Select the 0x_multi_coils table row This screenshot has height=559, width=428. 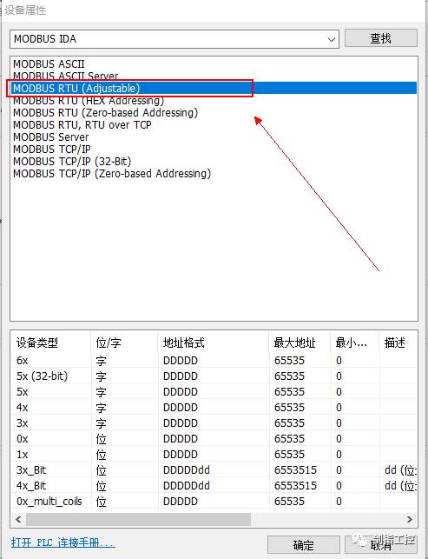(x=214, y=502)
